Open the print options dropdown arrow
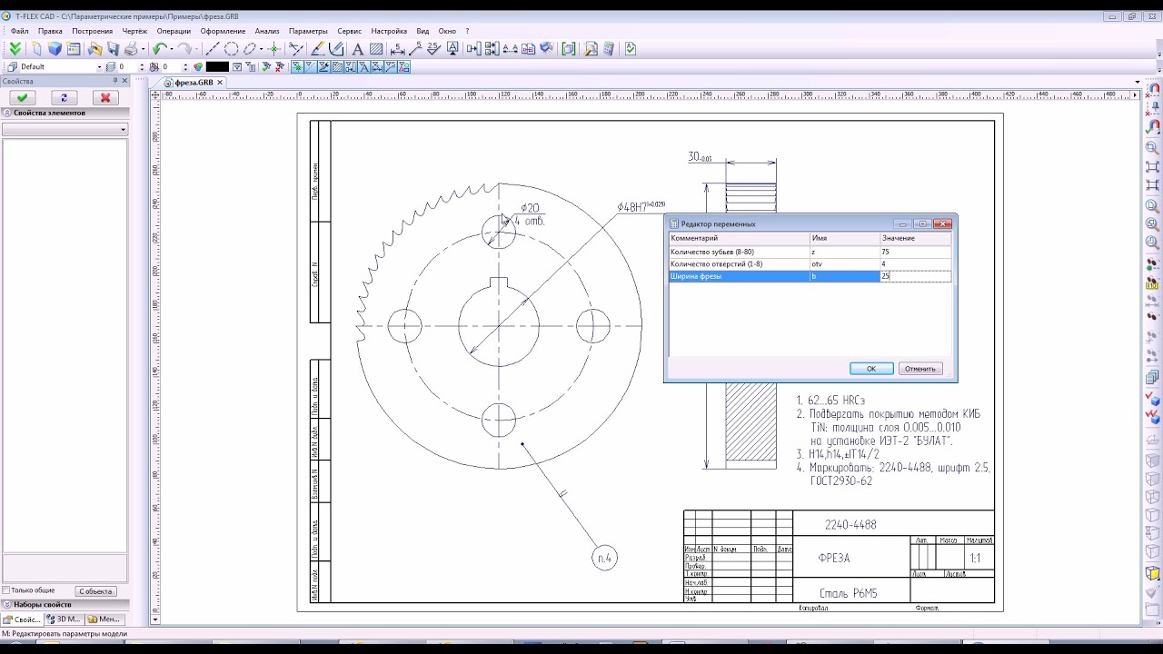This screenshot has width=1163, height=654. (x=143, y=48)
